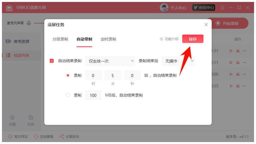Play the video in the 1:11 row

coord(231,63)
